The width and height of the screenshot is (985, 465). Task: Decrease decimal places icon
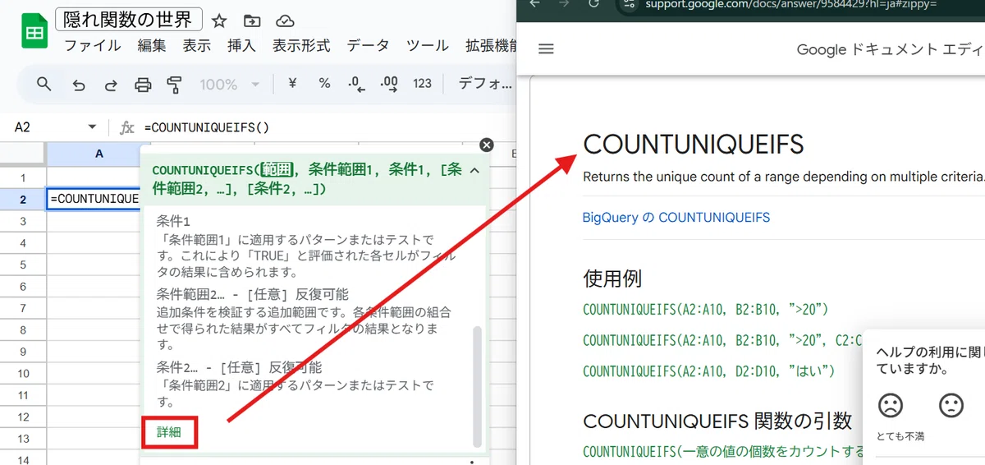coord(355,84)
